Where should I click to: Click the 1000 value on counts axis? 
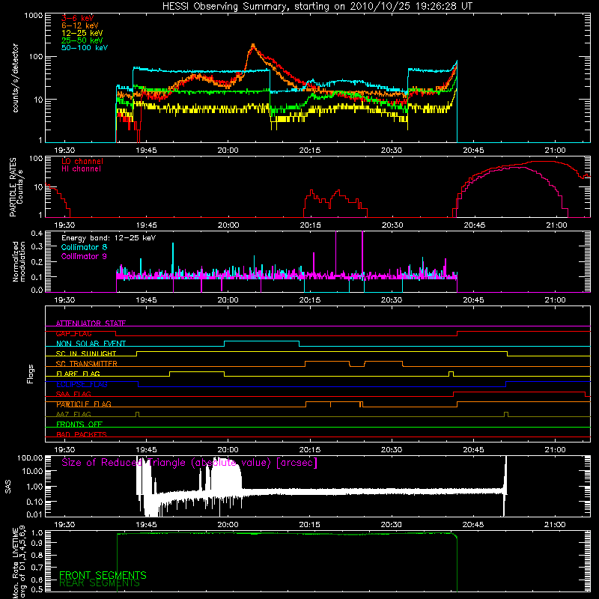(x=33, y=16)
